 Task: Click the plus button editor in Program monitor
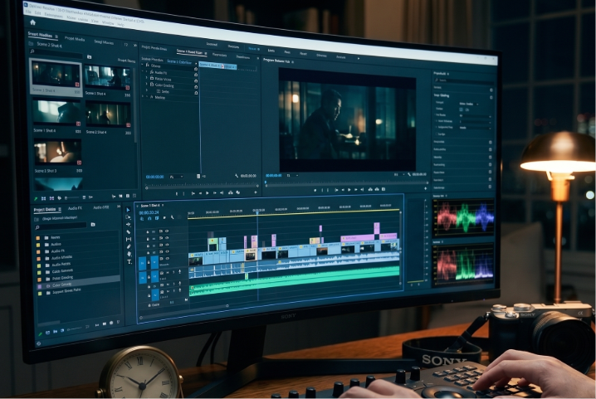(x=425, y=188)
